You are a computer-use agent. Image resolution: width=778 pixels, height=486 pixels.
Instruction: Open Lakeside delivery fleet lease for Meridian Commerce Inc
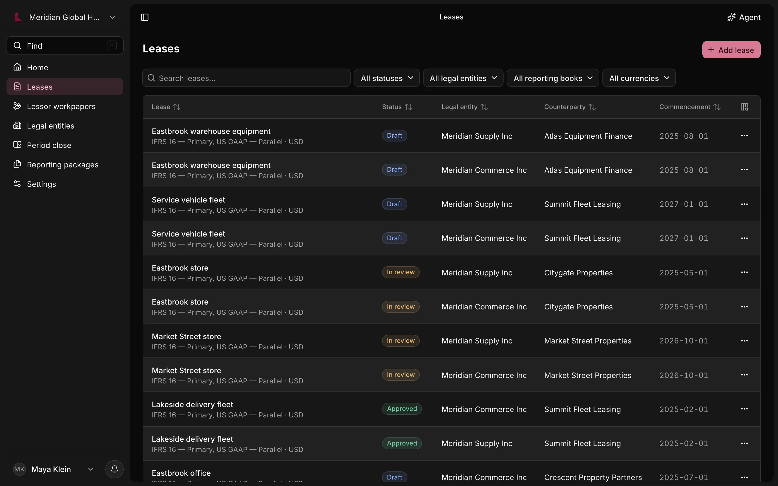192,404
